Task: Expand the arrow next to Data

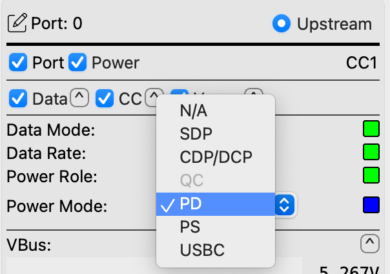Action: click(79, 98)
